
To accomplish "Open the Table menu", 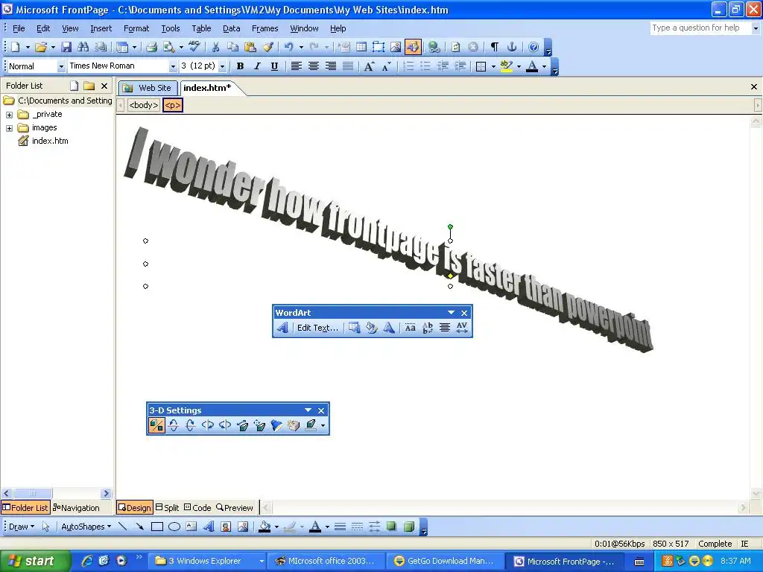I will pos(201,29).
